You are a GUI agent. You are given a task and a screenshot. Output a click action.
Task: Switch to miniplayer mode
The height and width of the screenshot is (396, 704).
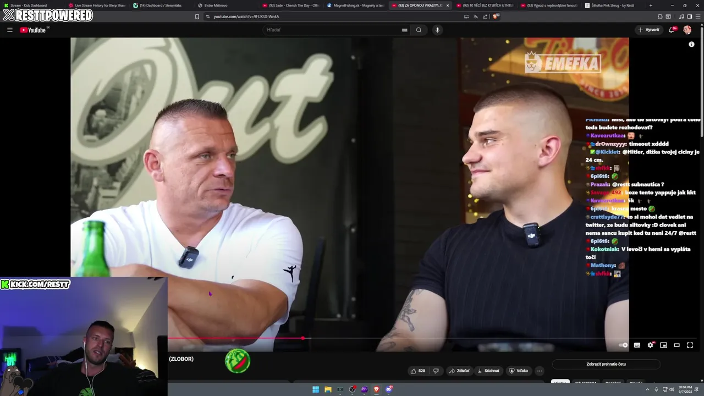[x=663, y=345]
